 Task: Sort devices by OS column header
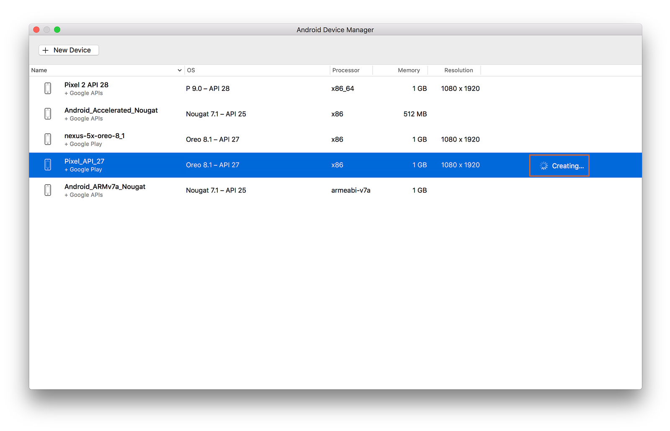coord(191,70)
